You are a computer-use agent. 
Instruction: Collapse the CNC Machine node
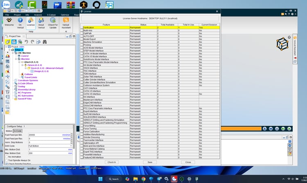click(13, 53)
